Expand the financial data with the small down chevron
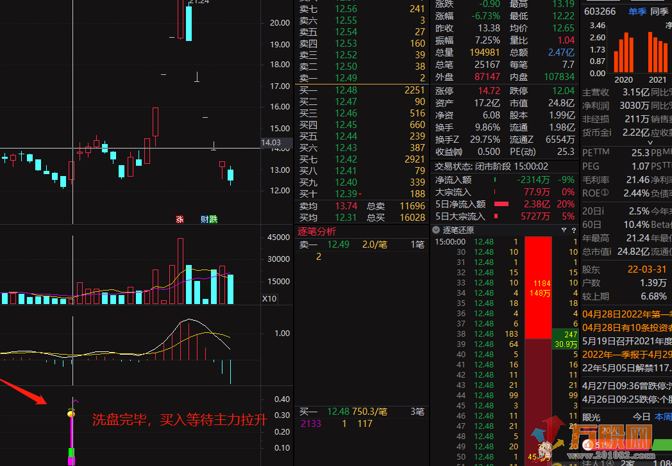The image size is (672, 466). pos(650,143)
